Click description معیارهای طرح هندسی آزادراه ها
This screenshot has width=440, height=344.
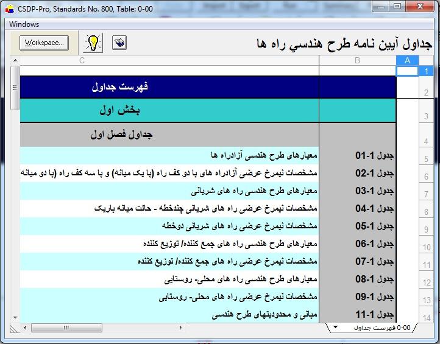tap(264, 155)
